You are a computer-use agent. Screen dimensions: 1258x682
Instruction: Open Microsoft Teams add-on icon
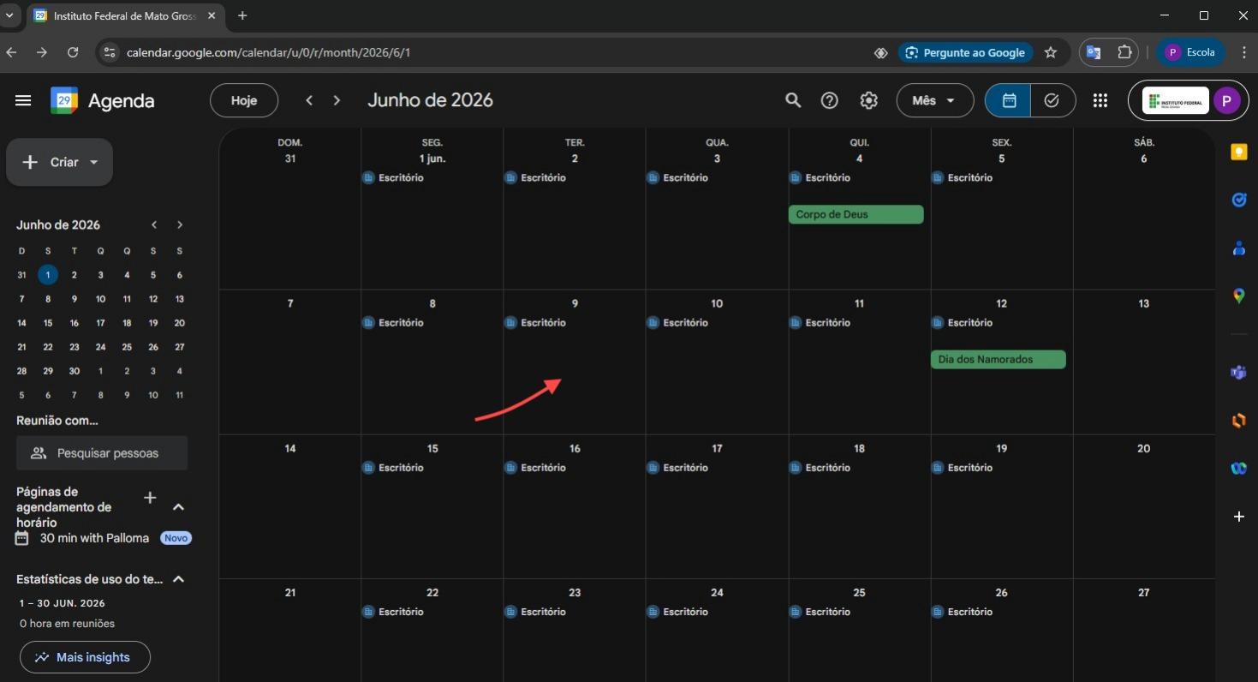coord(1238,372)
